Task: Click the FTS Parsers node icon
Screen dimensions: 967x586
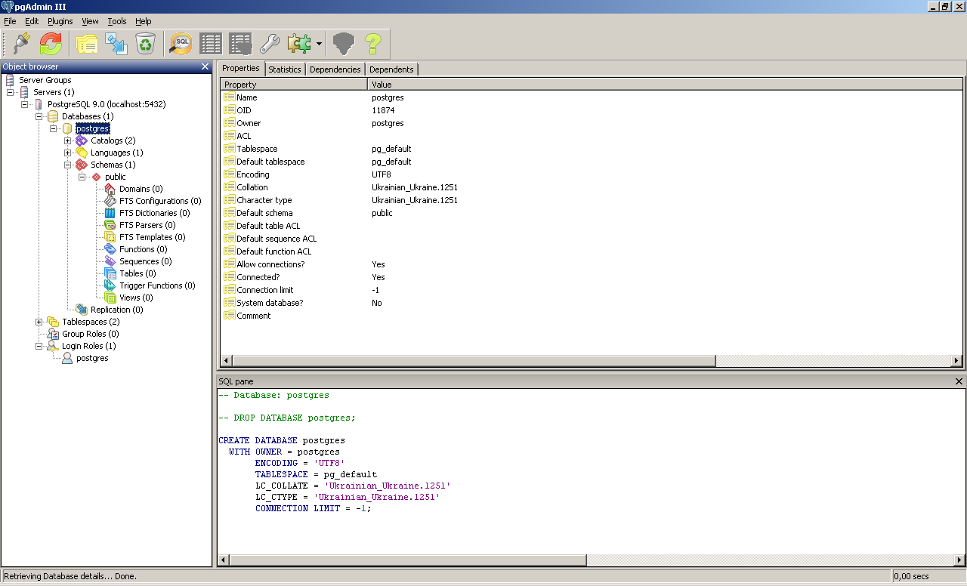Action: pos(110,225)
